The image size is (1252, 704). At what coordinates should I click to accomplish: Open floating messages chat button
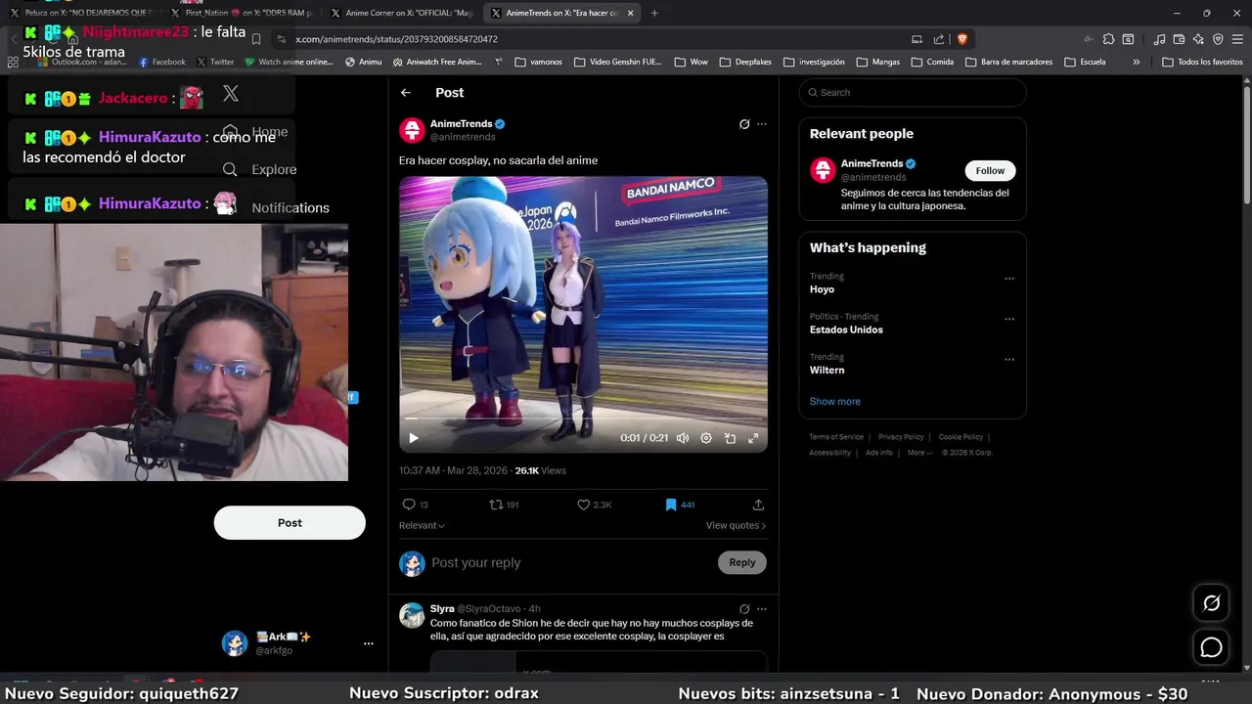(x=1211, y=647)
